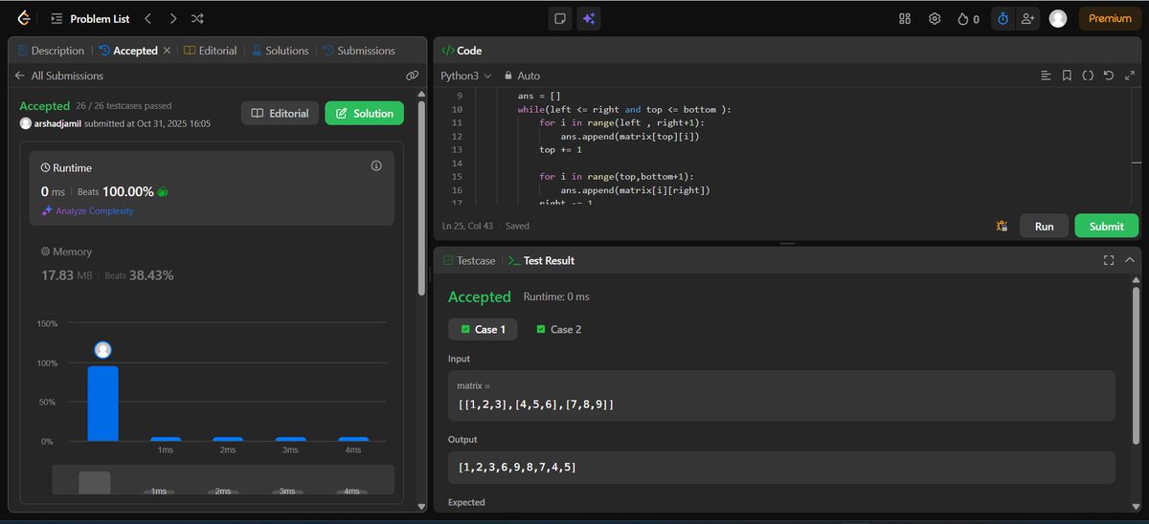
Task: Close the Accepted tab
Action: pos(168,51)
